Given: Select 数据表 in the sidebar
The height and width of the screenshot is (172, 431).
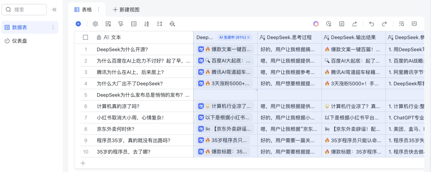Looking at the screenshot, I should click(30, 27).
